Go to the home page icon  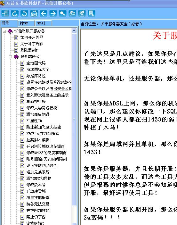pyautogui.click(x=34, y=13)
